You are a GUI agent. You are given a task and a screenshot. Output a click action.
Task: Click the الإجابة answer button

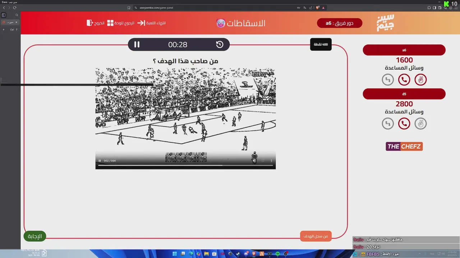point(35,236)
